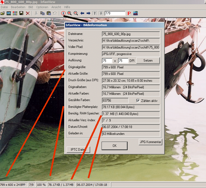This screenshot has height=188, width=206.
Task: Click the Save floppy disk icon
Action: 21,13
